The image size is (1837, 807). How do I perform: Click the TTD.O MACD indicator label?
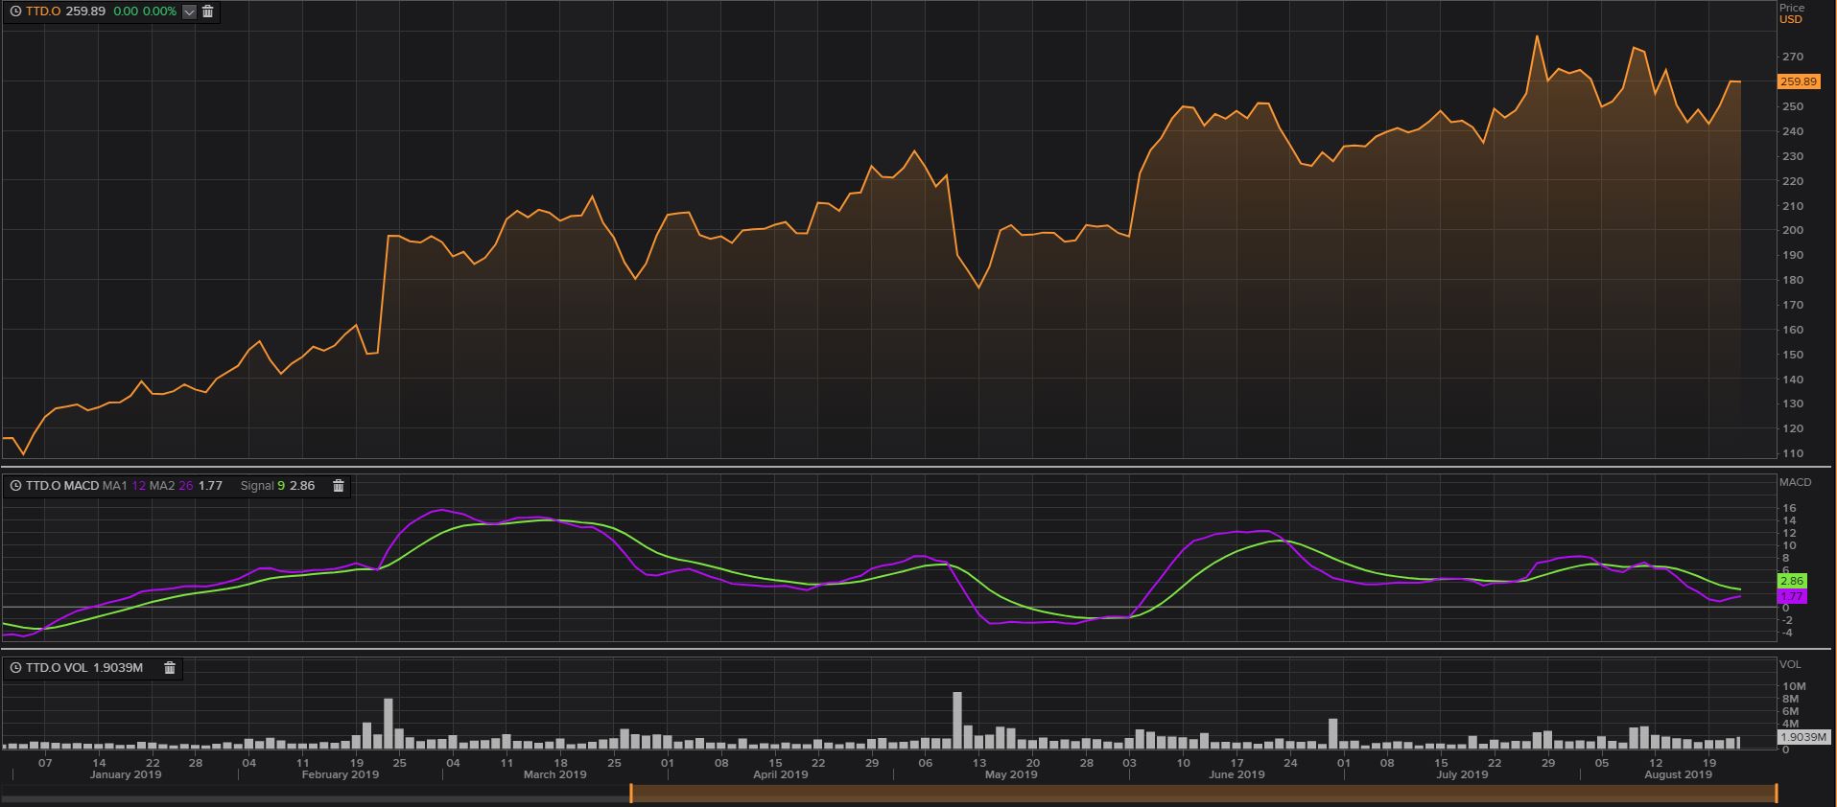pos(62,486)
